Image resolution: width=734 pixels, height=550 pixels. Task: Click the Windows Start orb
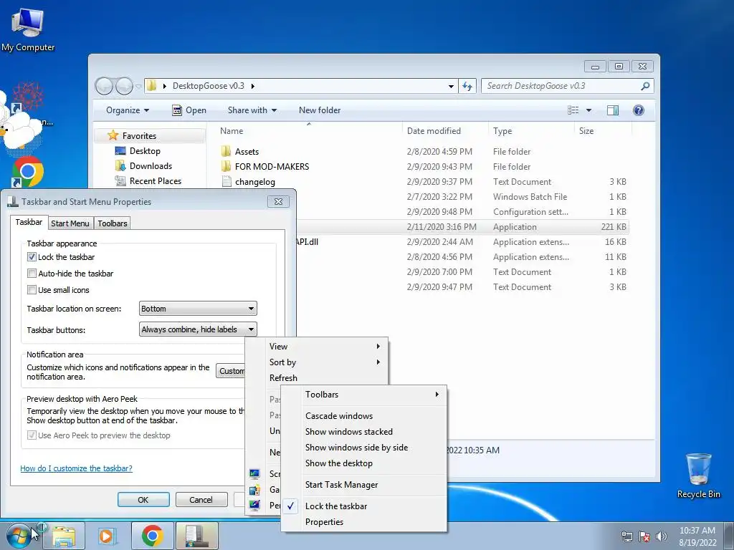pos(19,536)
